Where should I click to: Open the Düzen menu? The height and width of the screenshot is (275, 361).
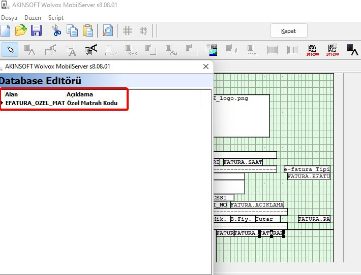[33, 18]
